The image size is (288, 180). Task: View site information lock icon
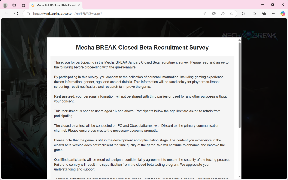tap(28, 13)
